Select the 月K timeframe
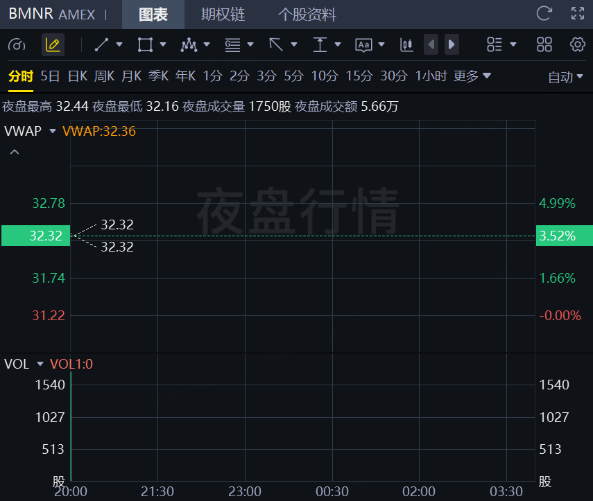The height and width of the screenshot is (501, 593). [131, 76]
